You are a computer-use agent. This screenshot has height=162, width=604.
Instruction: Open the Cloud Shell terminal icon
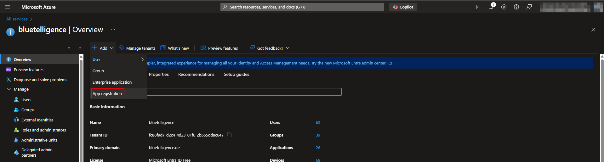pos(478,7)
